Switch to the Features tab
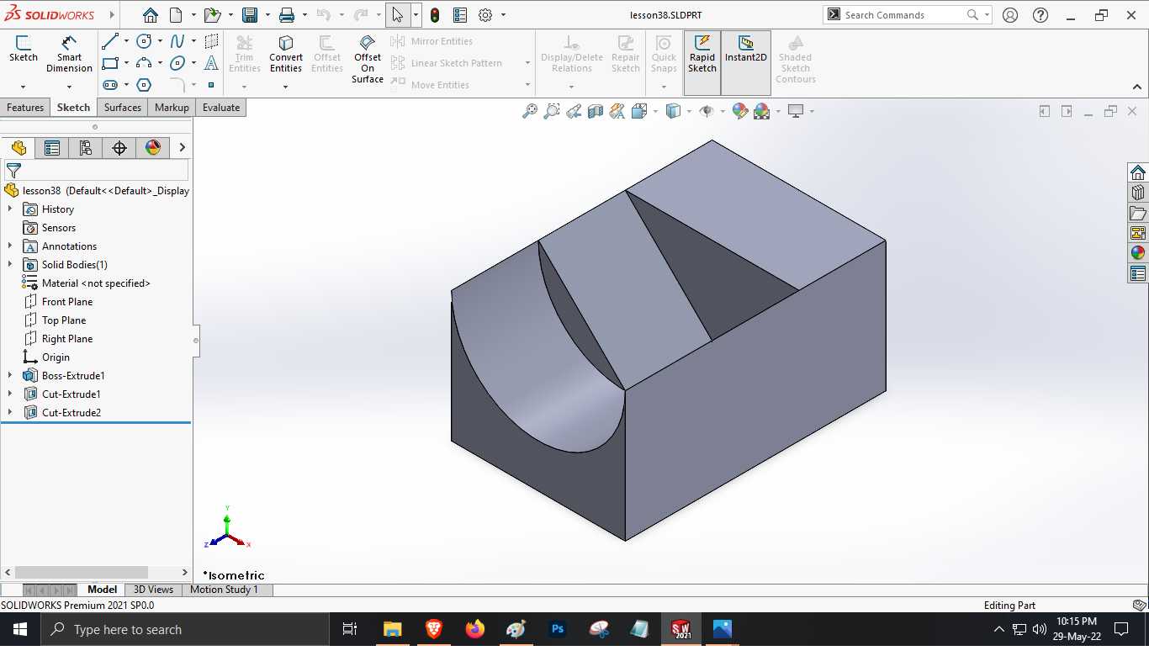The width and height of the screenshot is (1149, 656). pyautogui.click(x=25, y=108)
